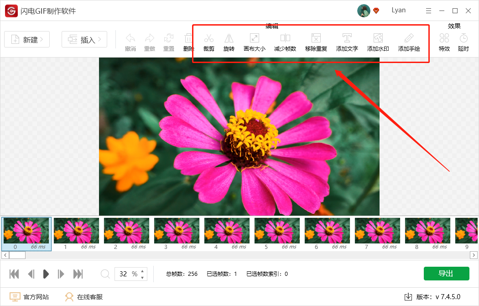479x306 pixels.
Task: Click the version download icon
Action: click(408, 297)
